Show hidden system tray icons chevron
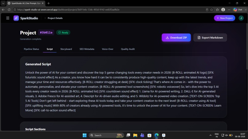The width and height of the screenshot is (248, 139). point(210,135)
